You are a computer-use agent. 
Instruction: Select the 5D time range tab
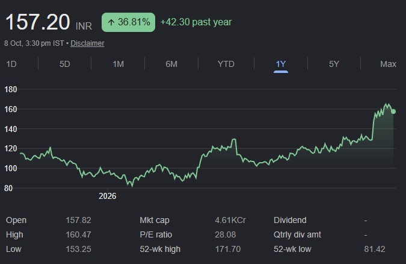click(65, 64)
